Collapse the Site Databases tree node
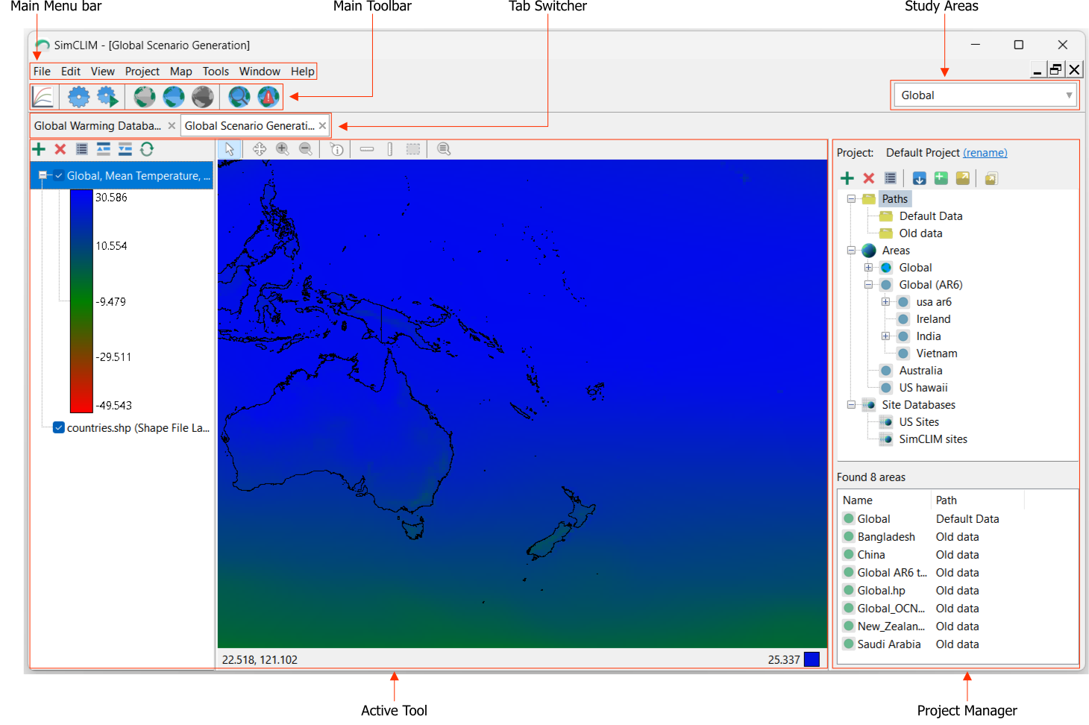The width and height of the screenshot is (1089, 725). [851, 405]
